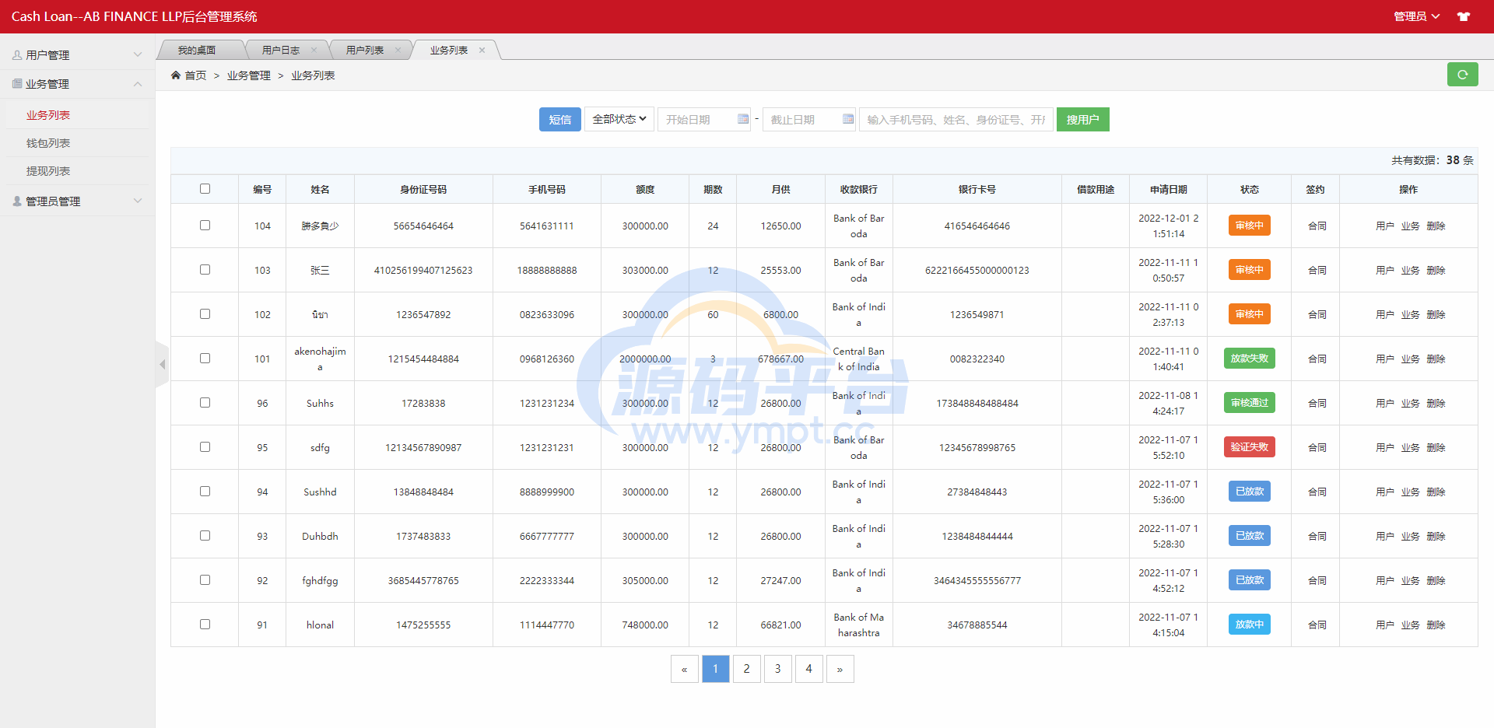Viewport: 1494px width, 728px height.
Task: Go to page 3 of the list
Action: pos(777,669)
